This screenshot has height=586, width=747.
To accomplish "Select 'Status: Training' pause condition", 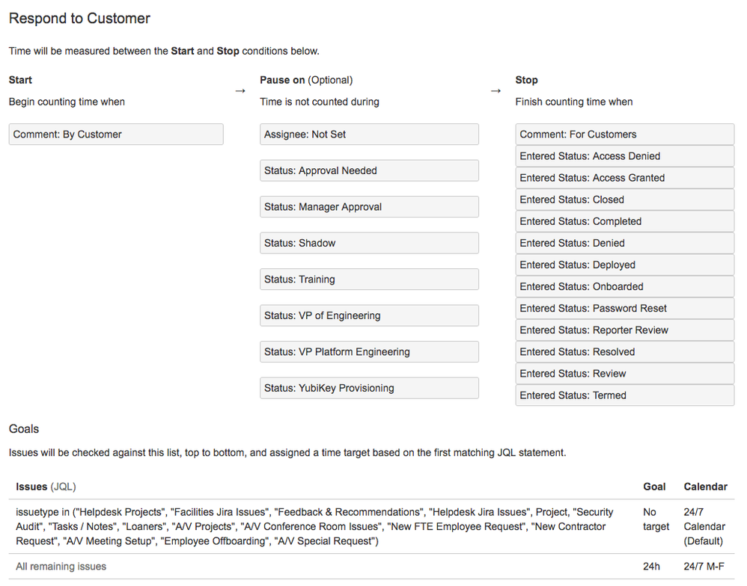I will pos(369,280).
